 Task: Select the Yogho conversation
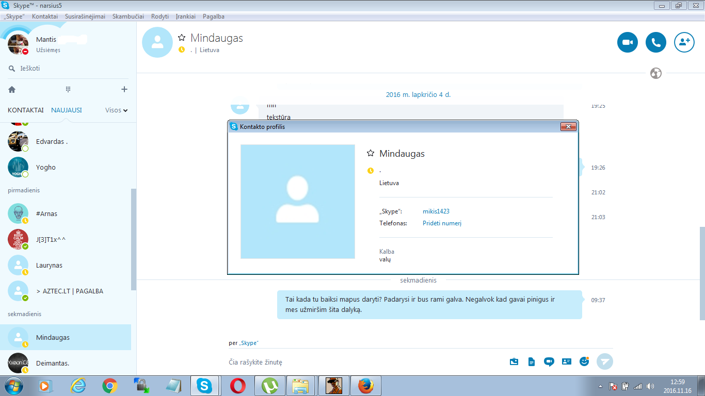tap(66, 167)
